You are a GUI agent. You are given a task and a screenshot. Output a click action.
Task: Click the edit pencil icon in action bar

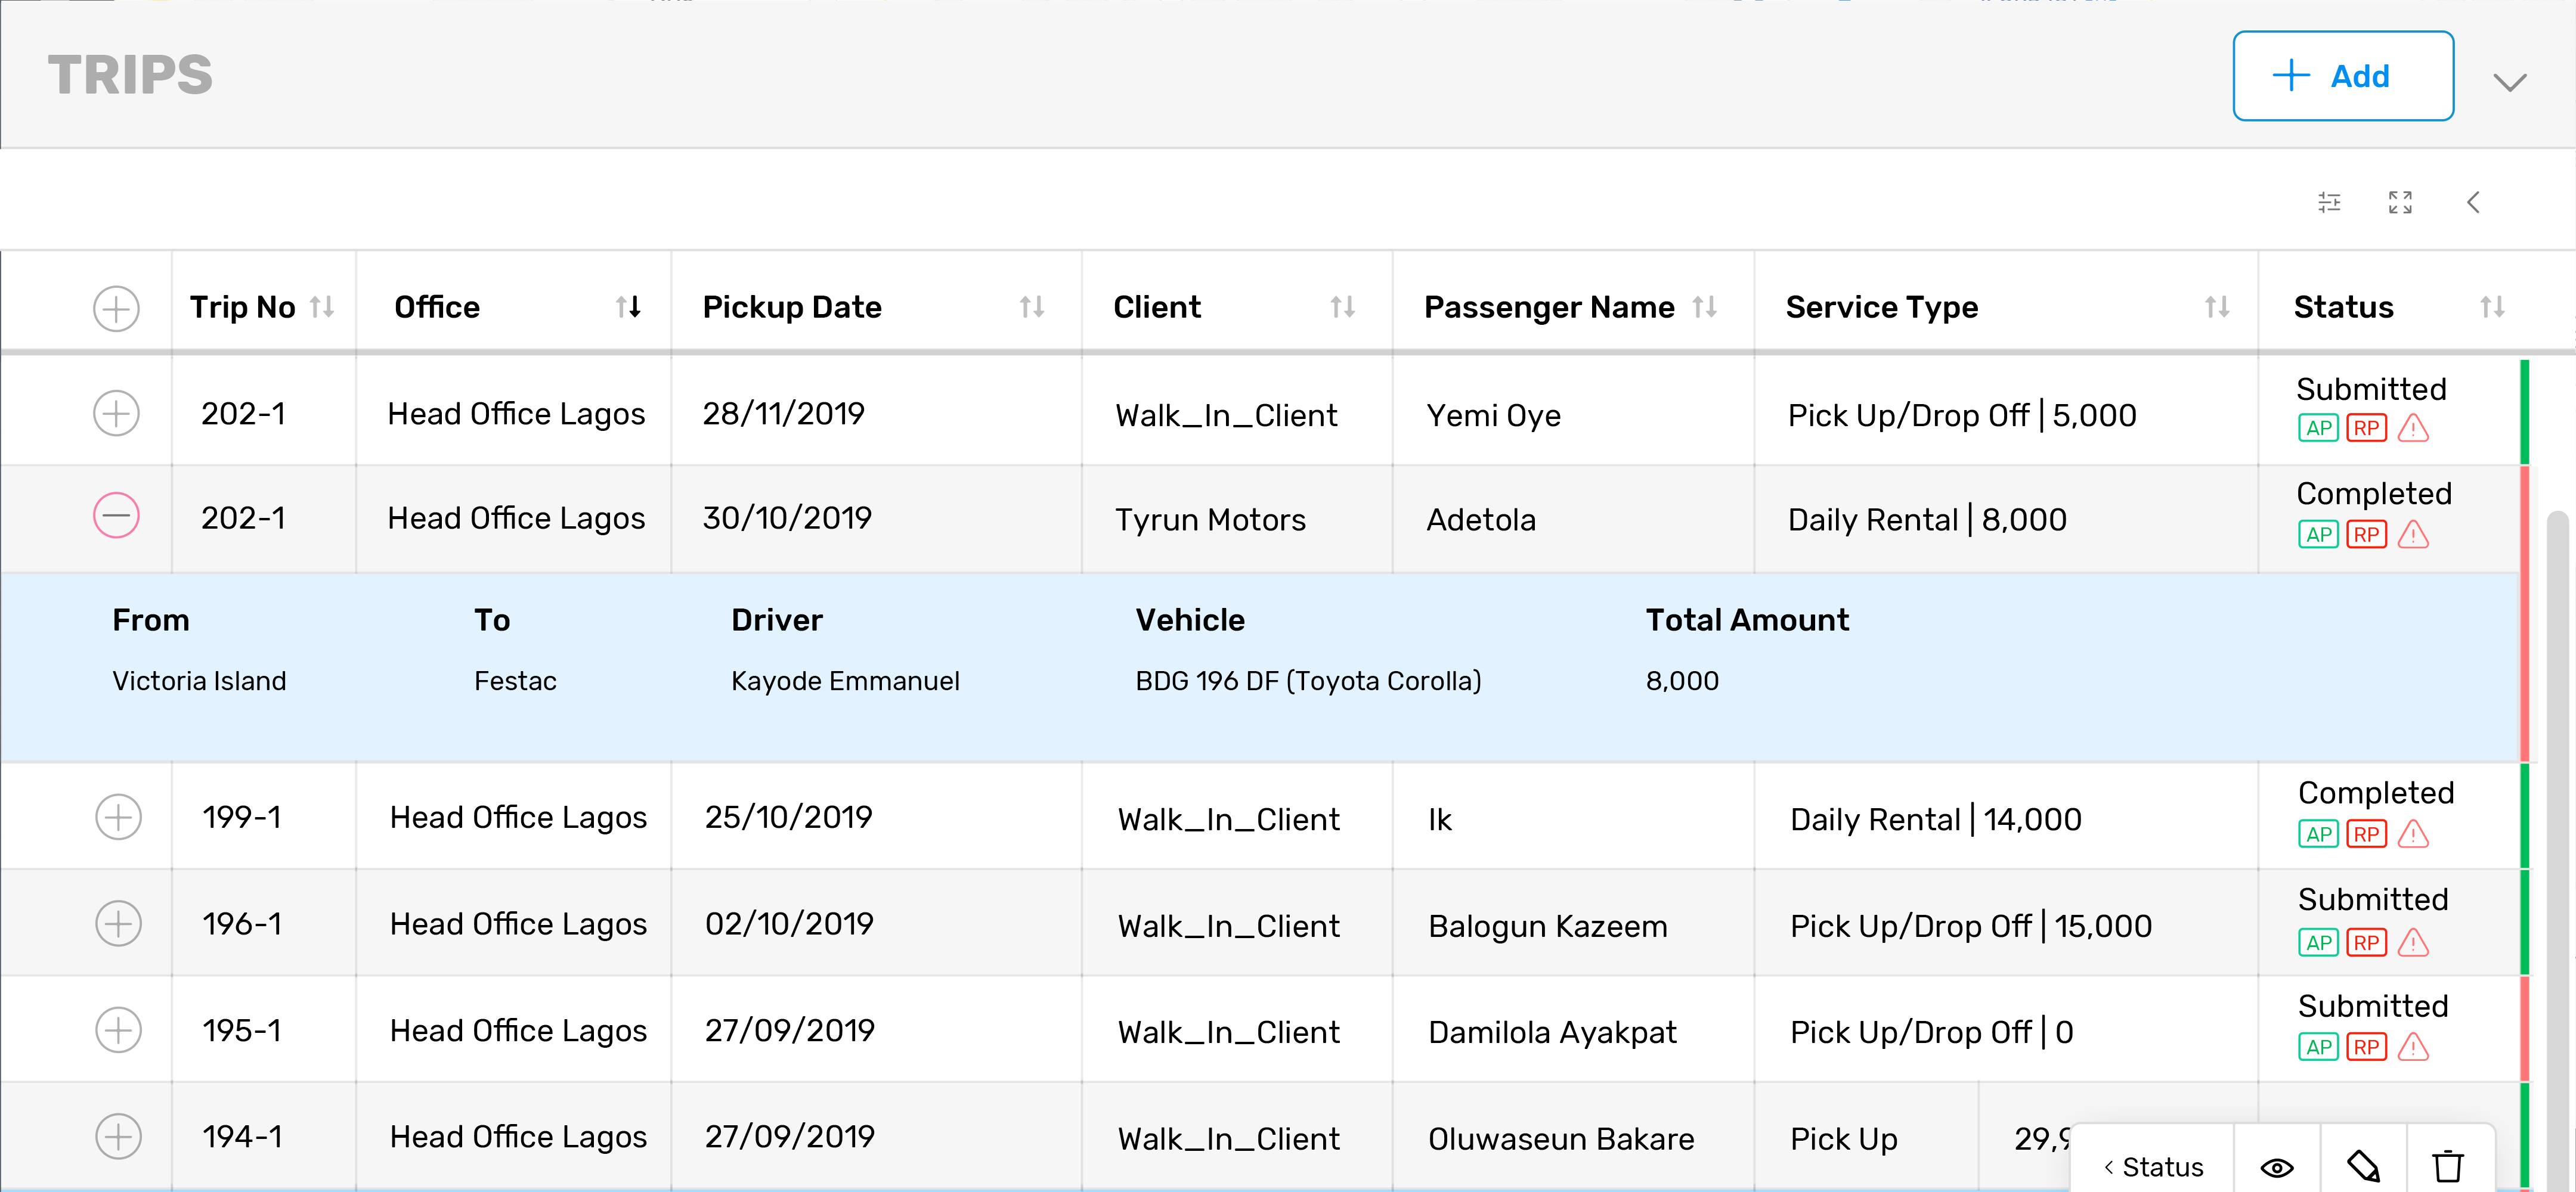pos(2363,1166)
